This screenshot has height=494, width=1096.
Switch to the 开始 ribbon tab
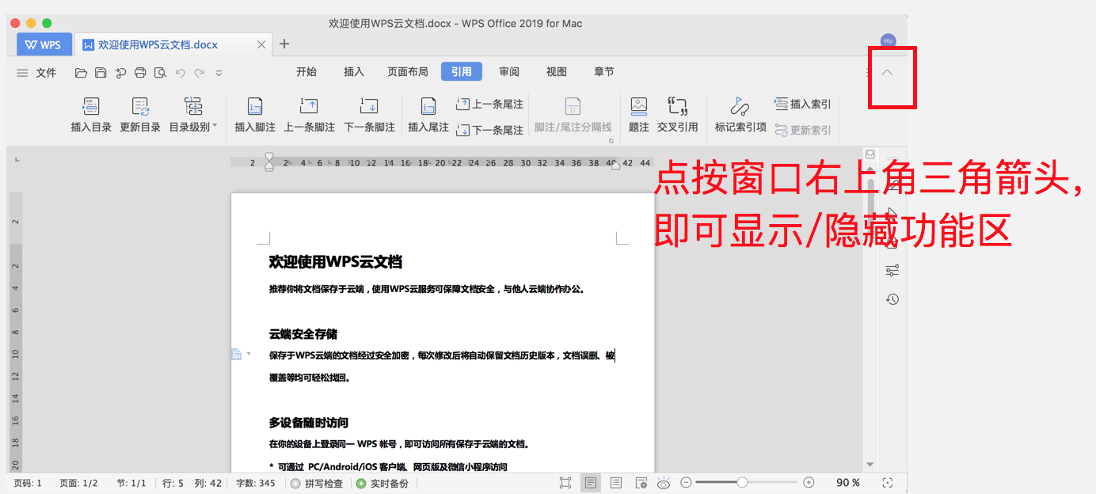coord(306,72)
